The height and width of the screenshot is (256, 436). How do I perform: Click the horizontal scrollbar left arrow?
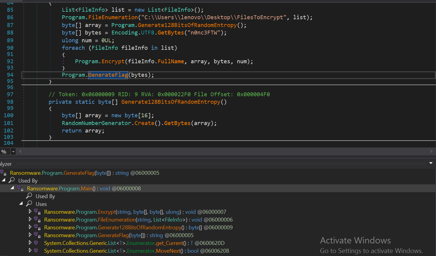(20, 152)
